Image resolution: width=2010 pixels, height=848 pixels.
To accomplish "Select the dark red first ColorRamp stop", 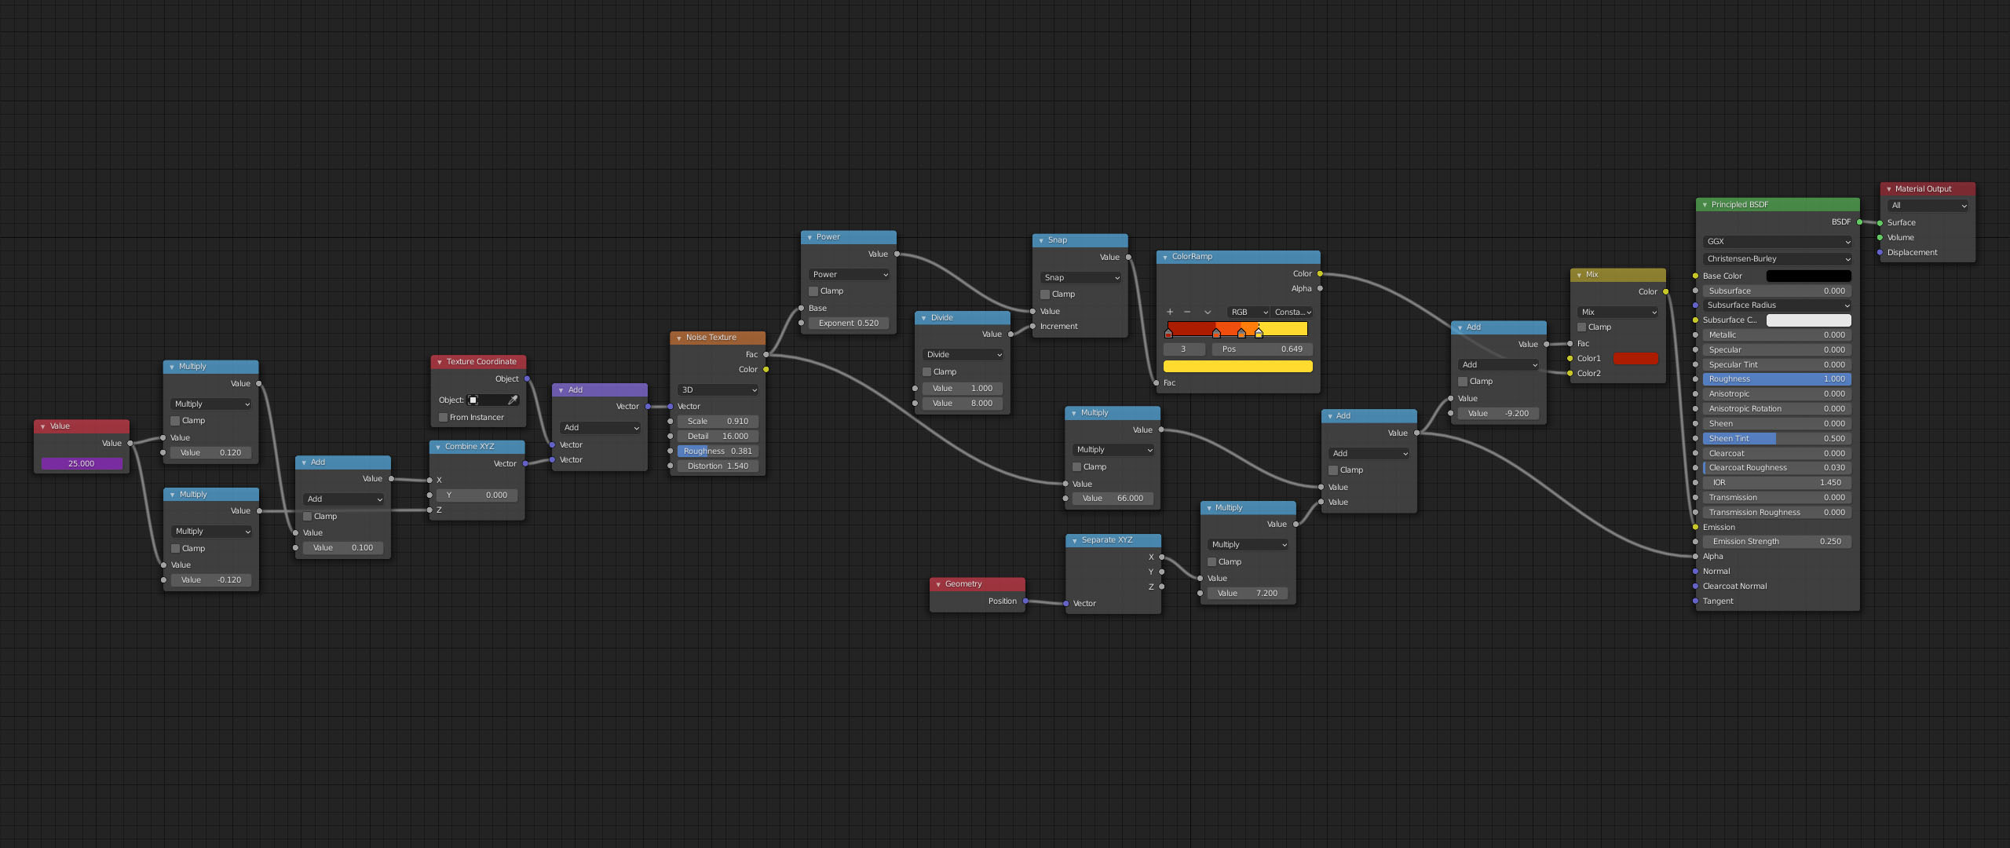I will 1168,333.
